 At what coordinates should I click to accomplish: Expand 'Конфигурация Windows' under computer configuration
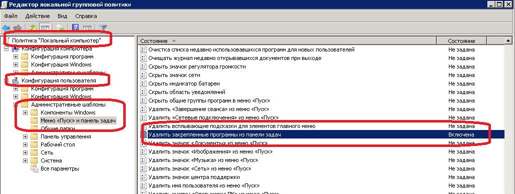pyautogui.click(x=16, y=64)
